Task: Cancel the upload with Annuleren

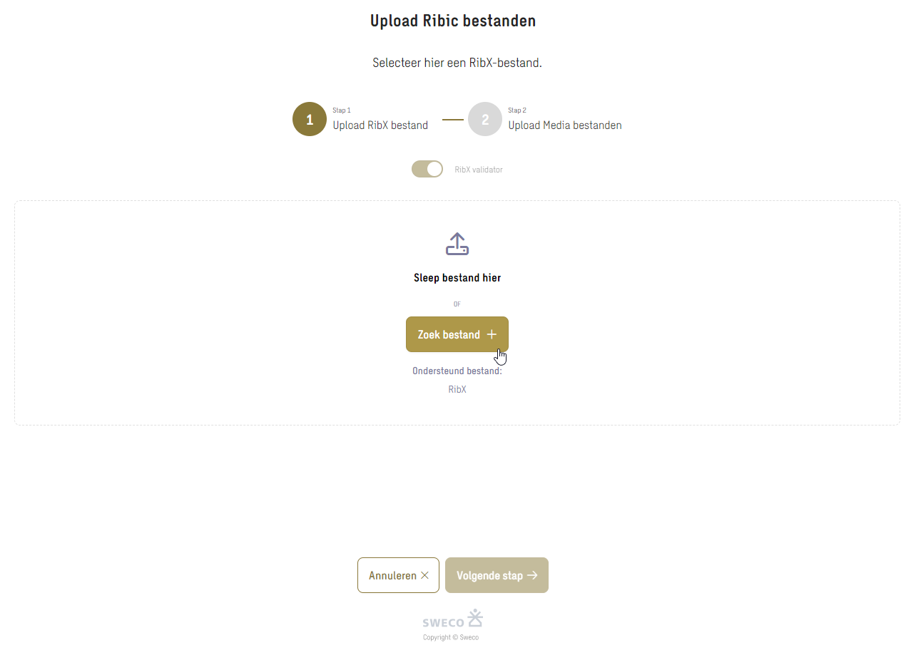Action: pos(398,575)
